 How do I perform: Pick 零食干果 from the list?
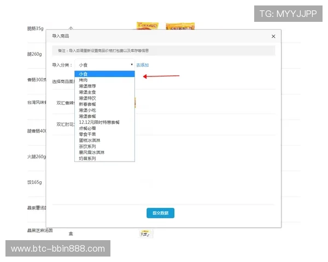click(x=104, y=134)
